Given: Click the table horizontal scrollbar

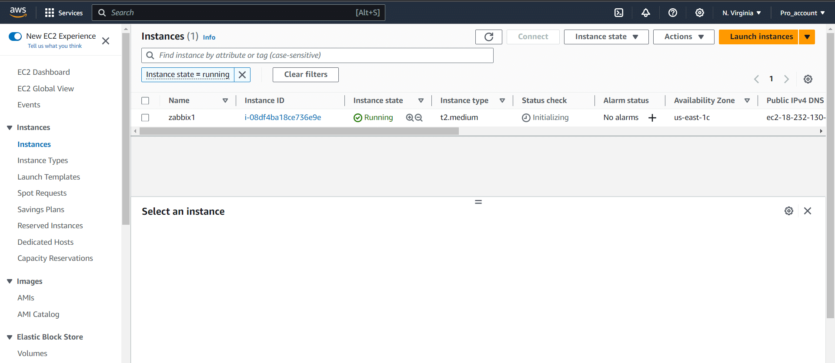Looking at the screenshot, I should (299, 131).
